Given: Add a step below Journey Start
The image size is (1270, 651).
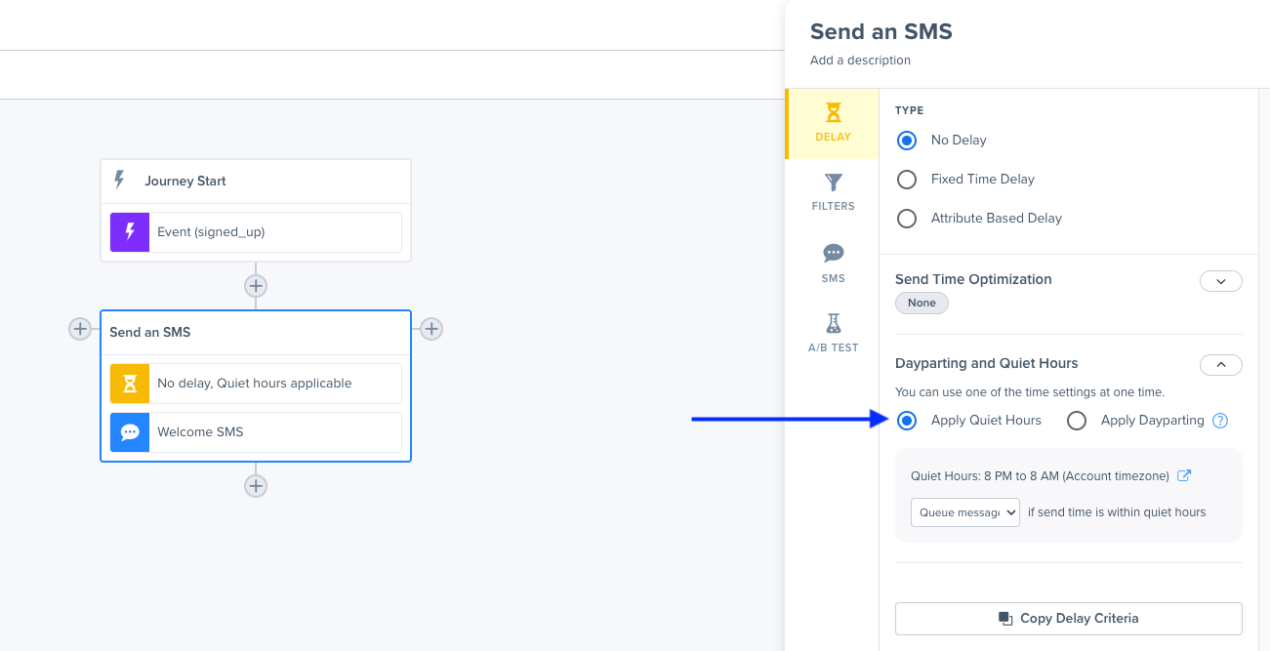Looking at the screenshot, I should pos(256,286).
